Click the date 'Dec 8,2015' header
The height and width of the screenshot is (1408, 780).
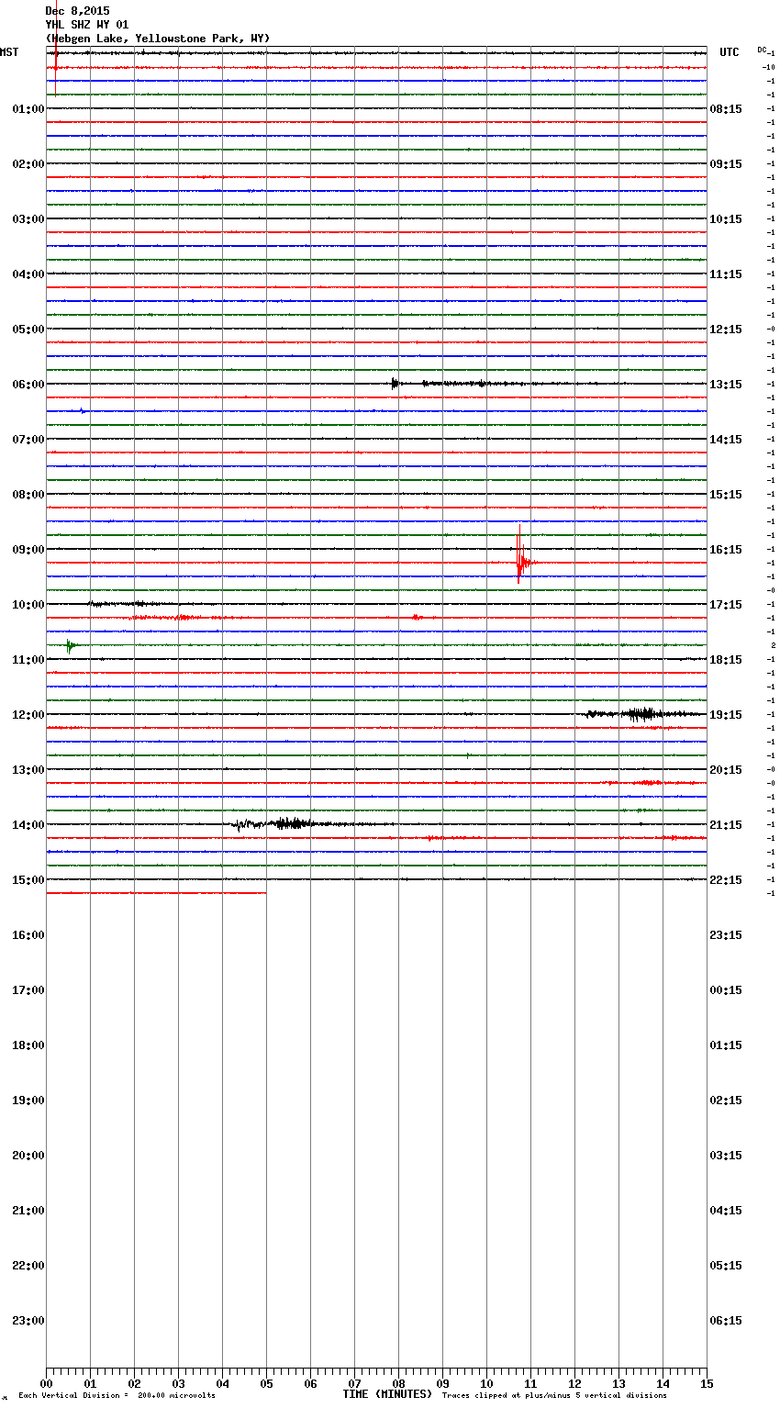click(x=77, y=11)
